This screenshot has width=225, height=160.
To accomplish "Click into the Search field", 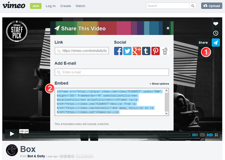I will click(168, 6).
